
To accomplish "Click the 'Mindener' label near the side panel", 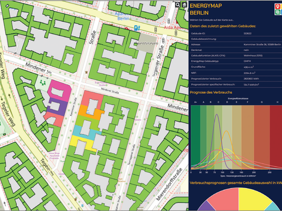I will coord(177,107).
